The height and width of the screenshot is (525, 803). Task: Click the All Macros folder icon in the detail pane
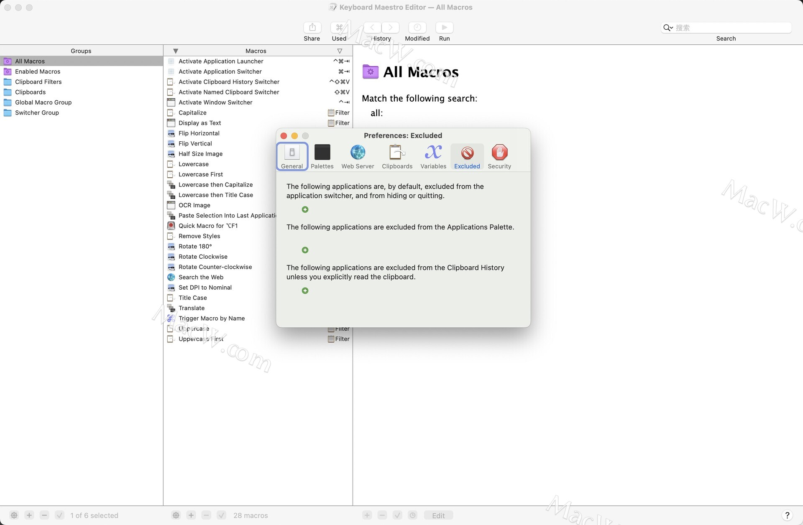point(371,72)
